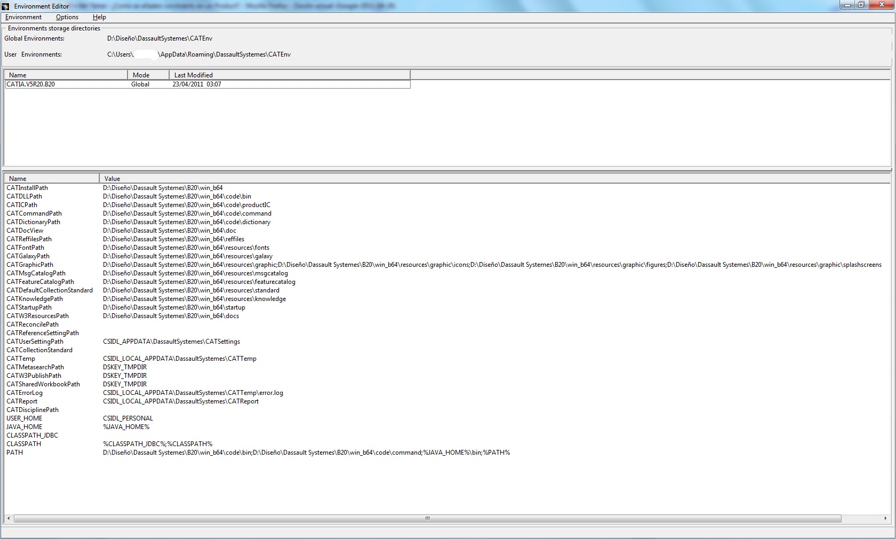Click the Global Environments directory path
The height and width of the screenshot is (539, 896).
pos(159,38)
